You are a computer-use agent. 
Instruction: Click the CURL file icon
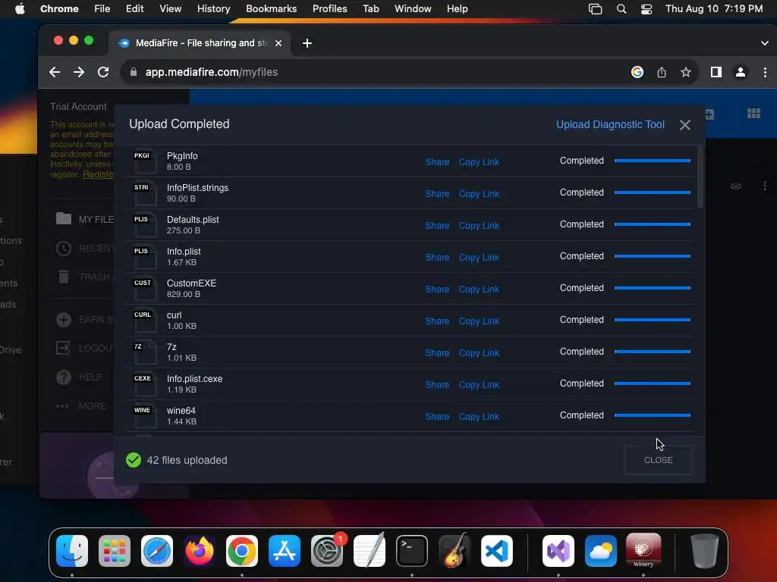click(144, 321)
